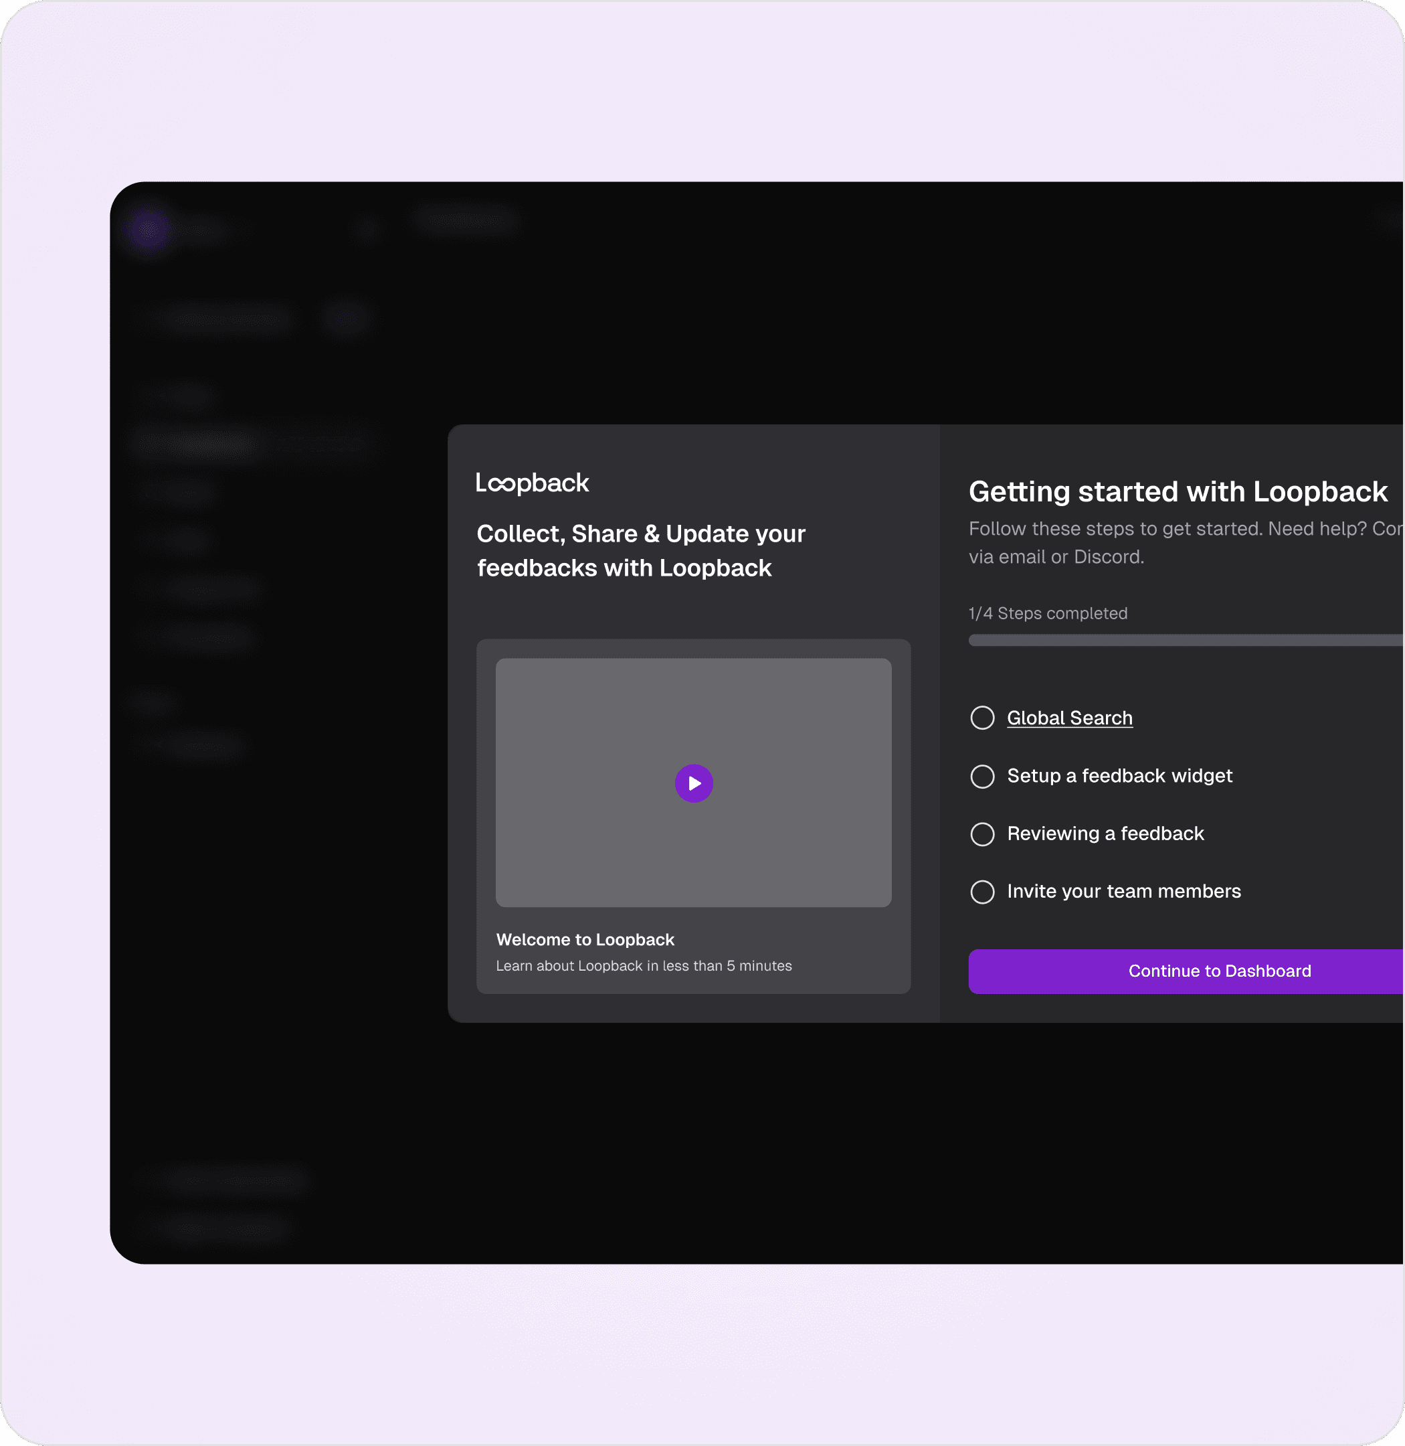Mark Reviewing a feedback circle as done
Viewport: 1405px width, 1446px height.
point(982,833)
